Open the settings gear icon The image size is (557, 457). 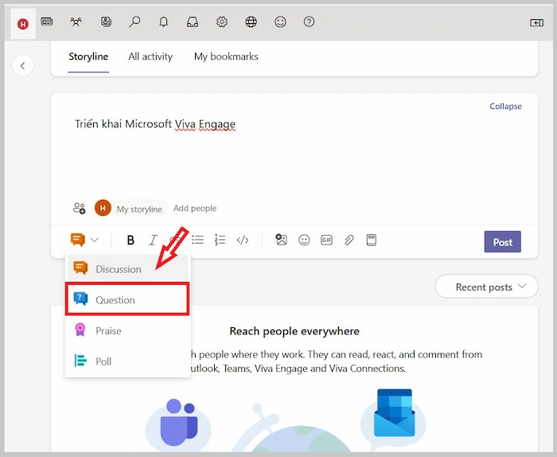tap(222, 22)
